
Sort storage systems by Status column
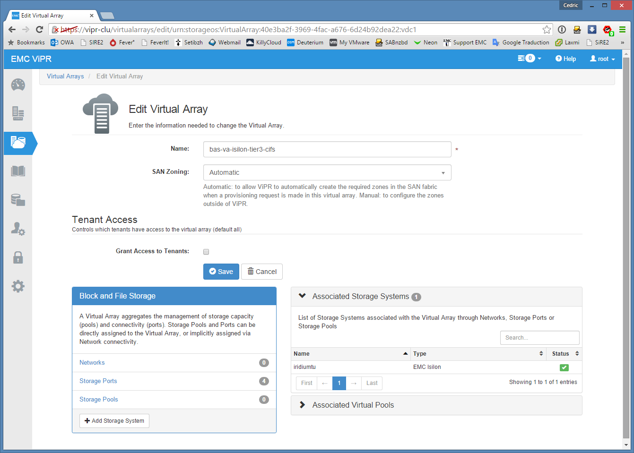tap(564, 354)
